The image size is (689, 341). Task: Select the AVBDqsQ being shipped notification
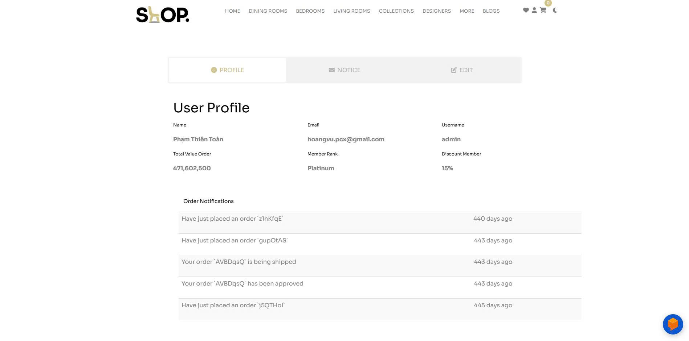[239, 262]
